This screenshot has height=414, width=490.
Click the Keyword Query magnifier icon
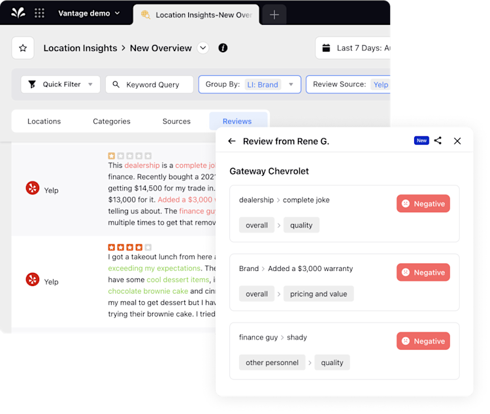[x=116, y=84]
